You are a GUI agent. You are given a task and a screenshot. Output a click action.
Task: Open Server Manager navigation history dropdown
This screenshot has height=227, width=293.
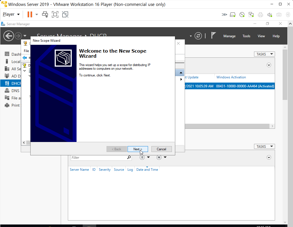click(25, 36)
